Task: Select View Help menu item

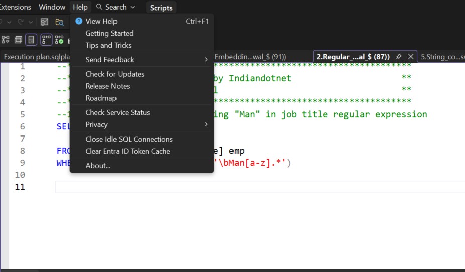Action: coord(142,21)
